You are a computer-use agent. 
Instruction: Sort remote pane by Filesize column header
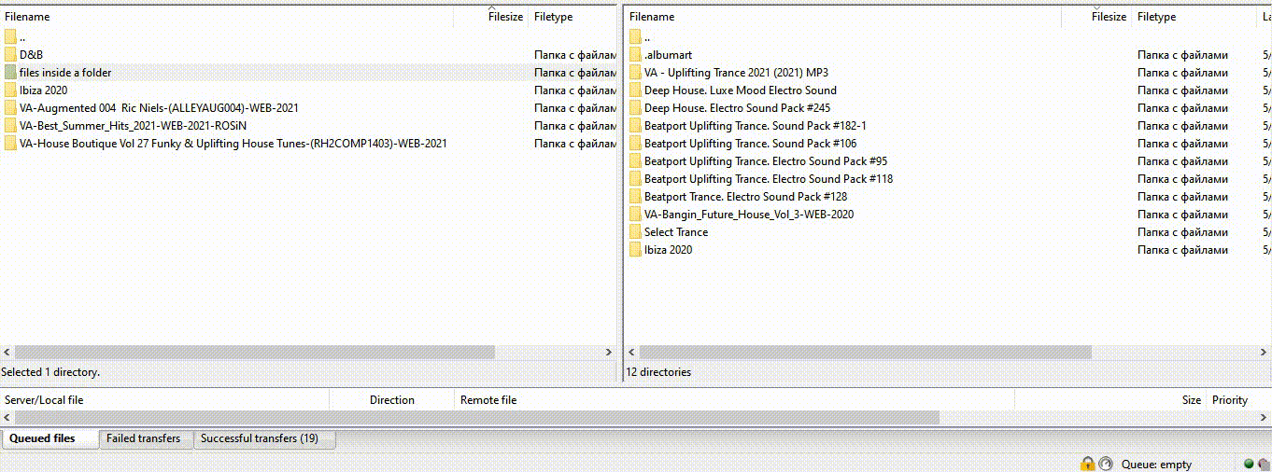[1096, 17]
